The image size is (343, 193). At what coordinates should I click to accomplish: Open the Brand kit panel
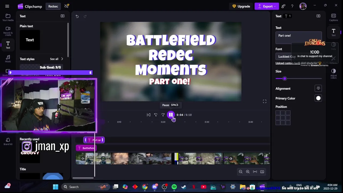(8, 142)
